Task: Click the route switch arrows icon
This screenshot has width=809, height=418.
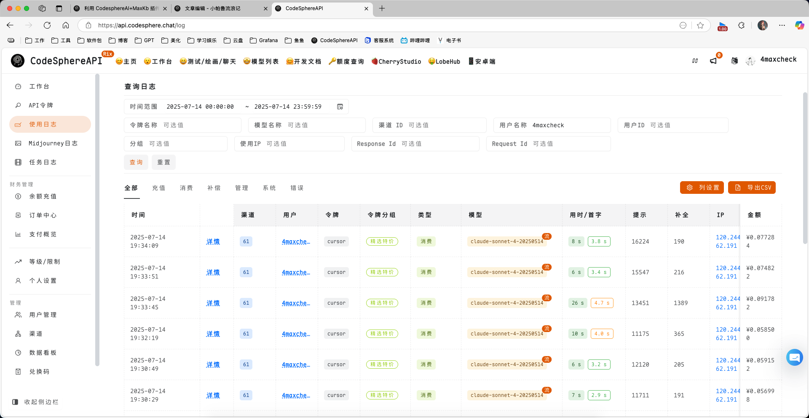Action: coord(695,61)
